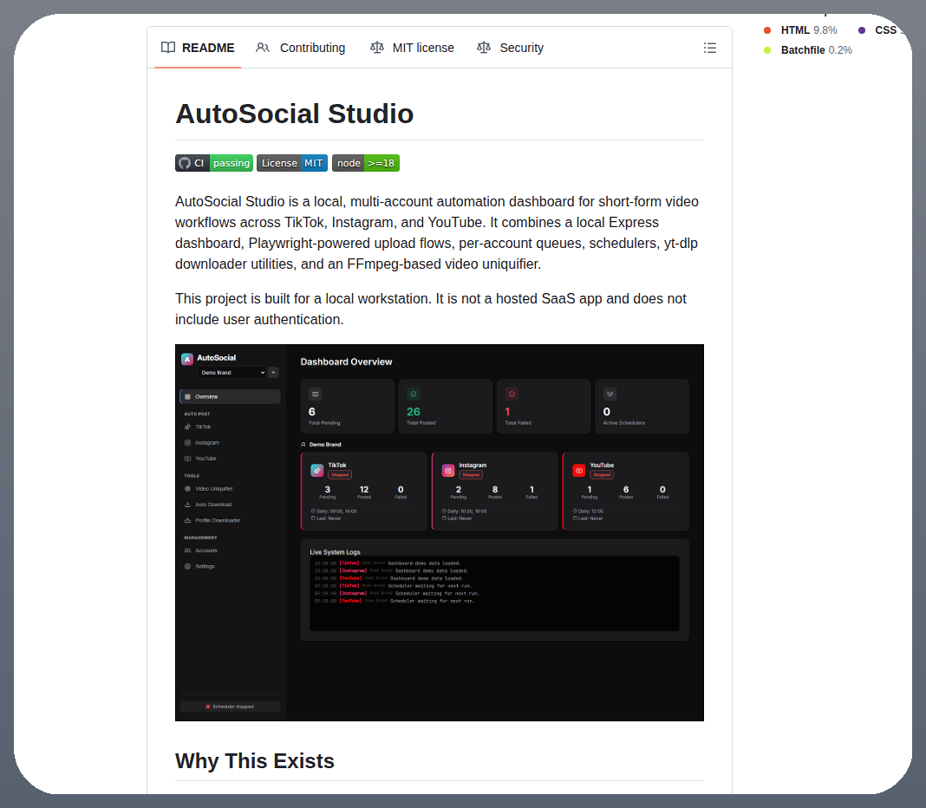Click the red HTML language color dot

click(x=767, y=30)
